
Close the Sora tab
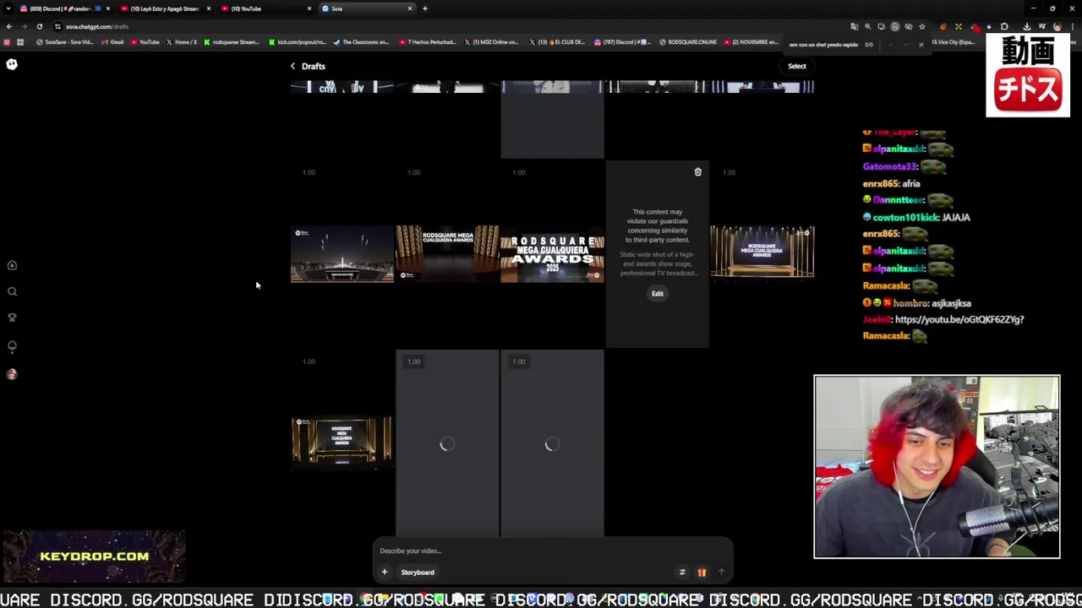point(410,8)
